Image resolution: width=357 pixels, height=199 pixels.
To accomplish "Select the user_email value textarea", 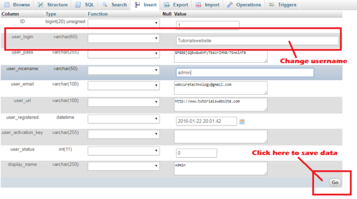I will pos(221,88).
